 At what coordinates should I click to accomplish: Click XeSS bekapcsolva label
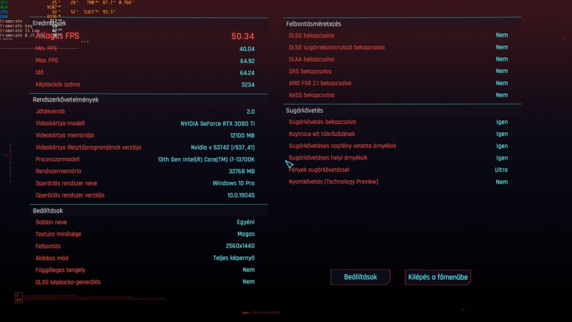coord(311,95)
